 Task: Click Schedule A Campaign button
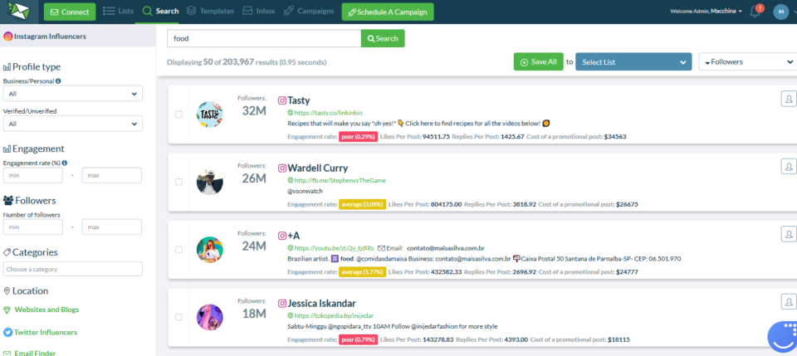point(388,12)
